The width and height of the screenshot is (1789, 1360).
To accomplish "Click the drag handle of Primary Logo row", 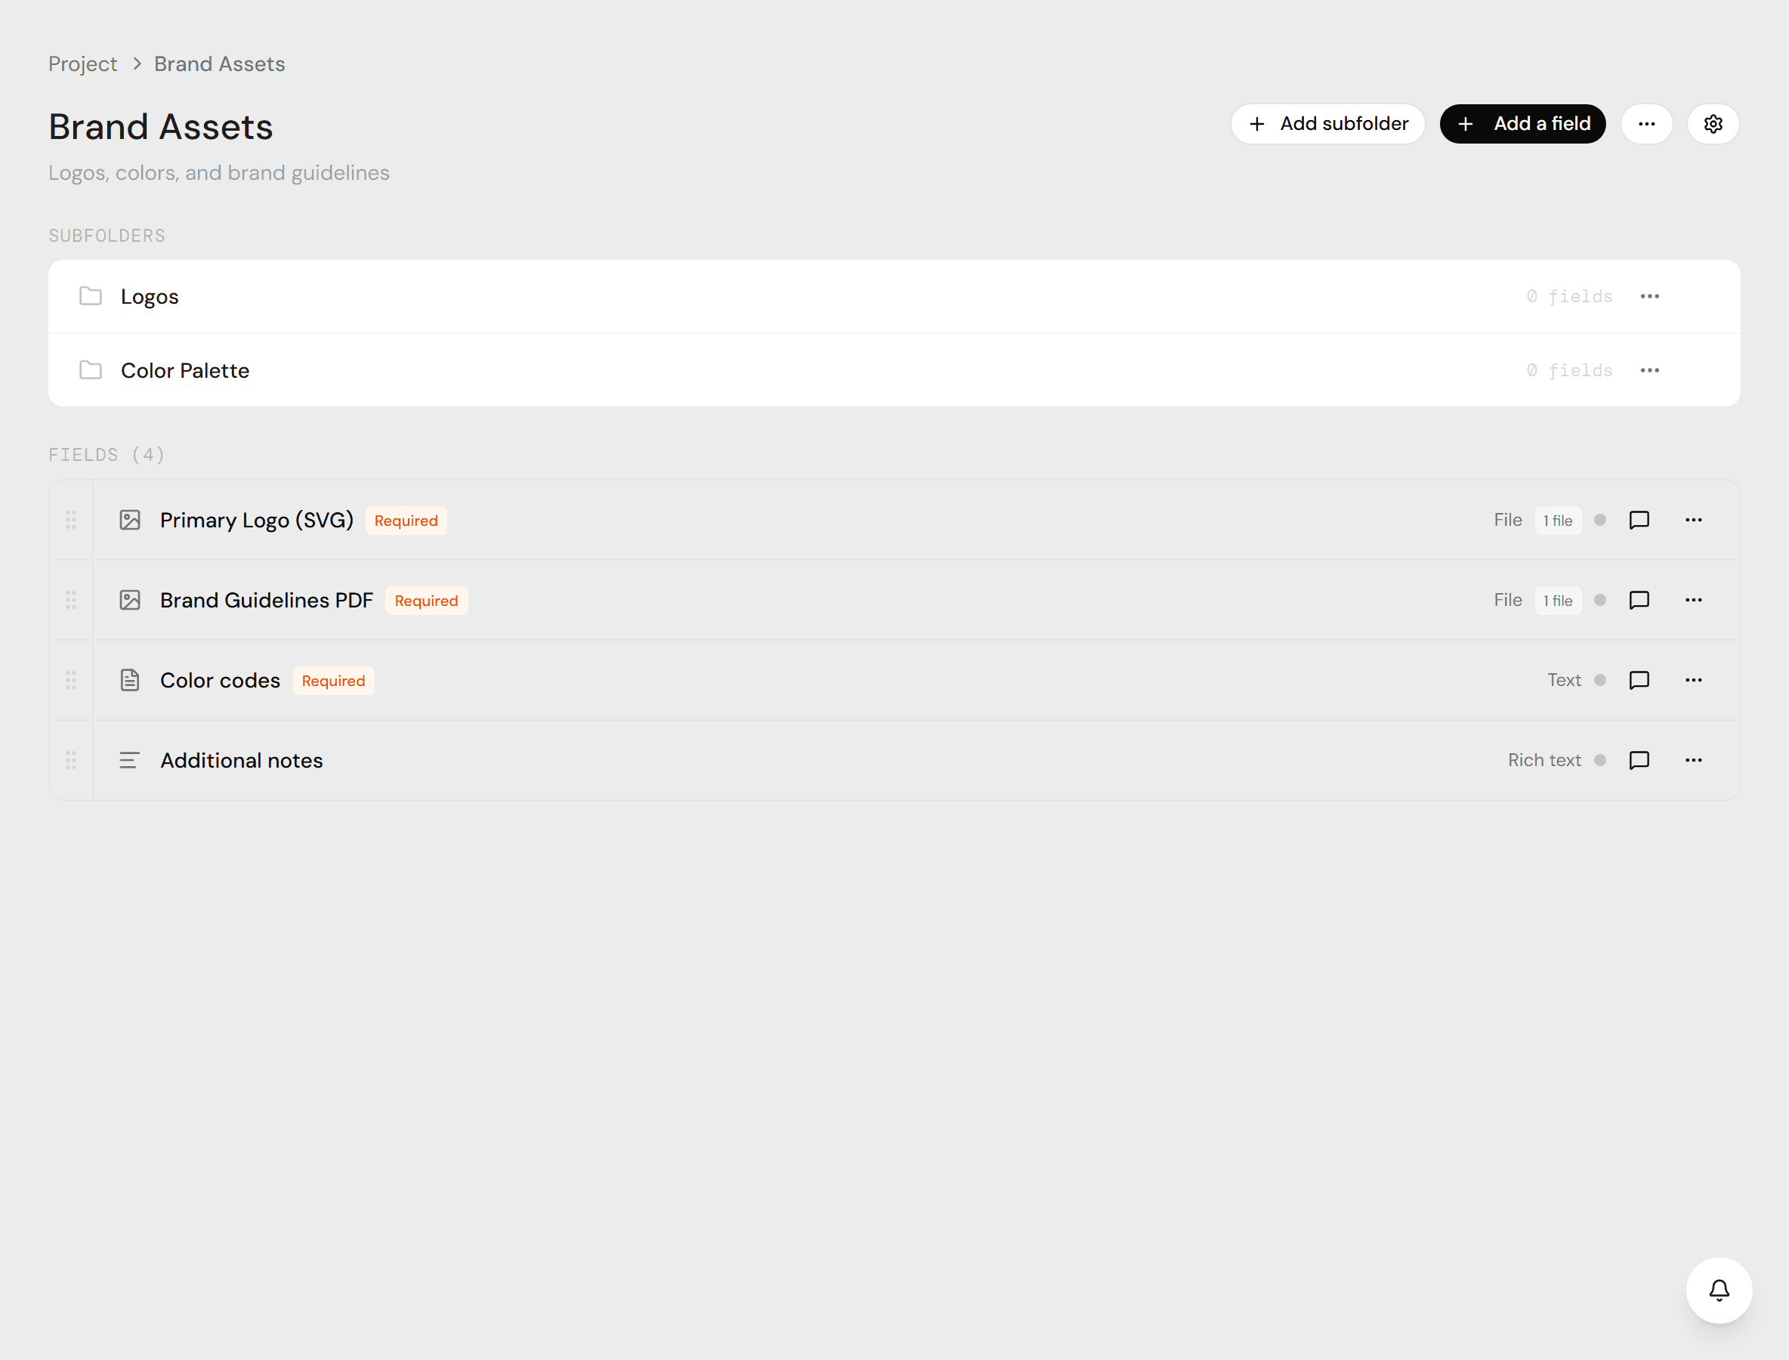I will [x=71, y=520].
